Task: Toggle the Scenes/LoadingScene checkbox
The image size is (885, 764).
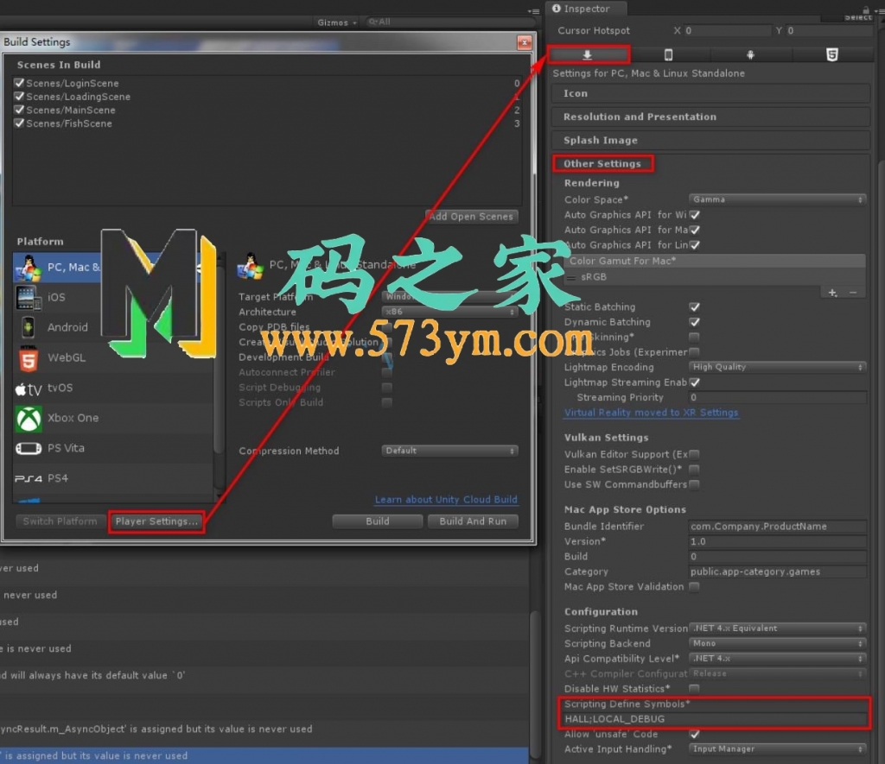Action: [x=19, y=97]
